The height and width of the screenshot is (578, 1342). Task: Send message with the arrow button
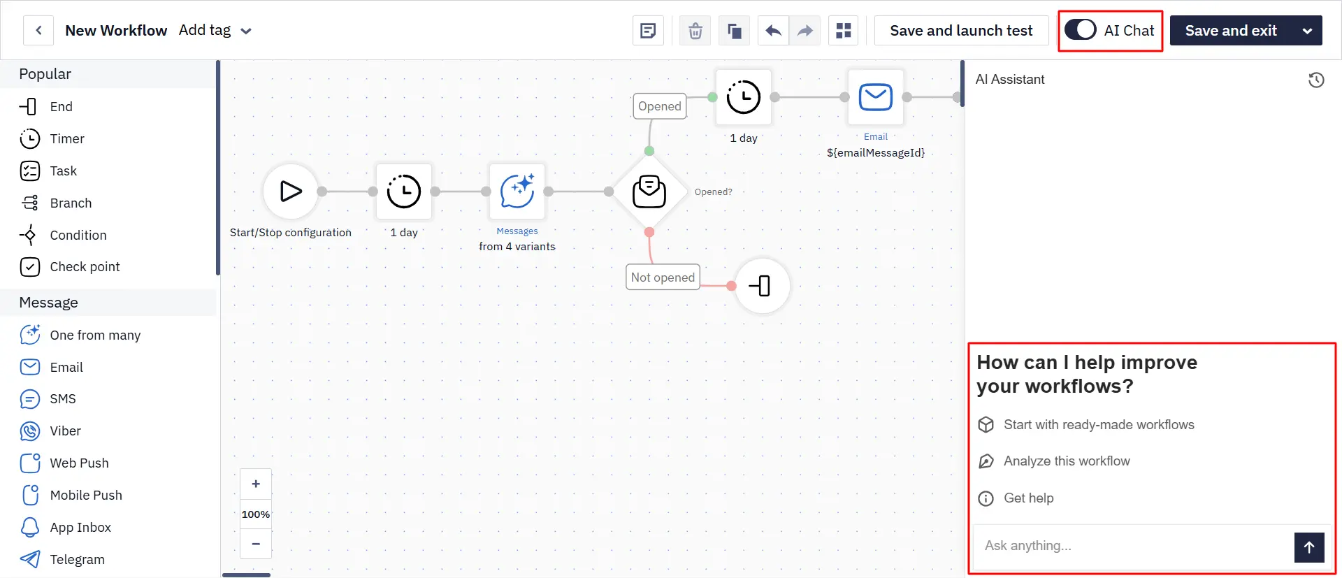pos(1309,547)
